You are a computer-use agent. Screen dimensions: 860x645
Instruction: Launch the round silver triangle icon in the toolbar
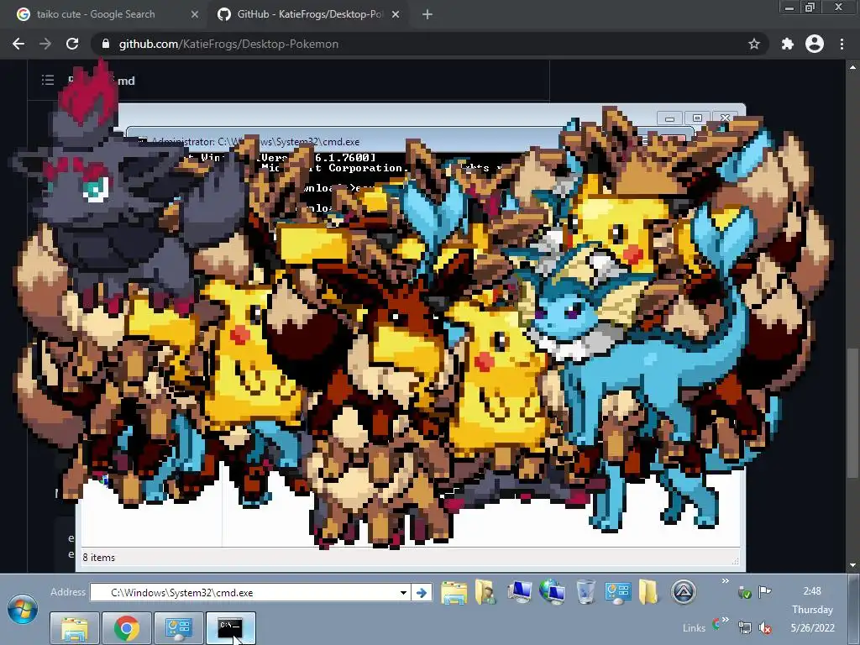(x=684, y=592)
